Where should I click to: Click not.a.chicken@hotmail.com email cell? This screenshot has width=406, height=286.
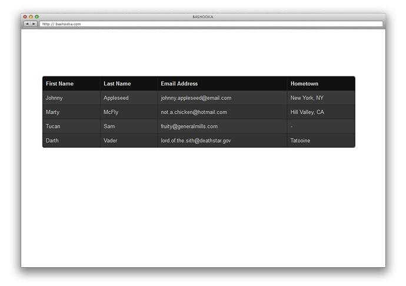[x=222, y=112]
